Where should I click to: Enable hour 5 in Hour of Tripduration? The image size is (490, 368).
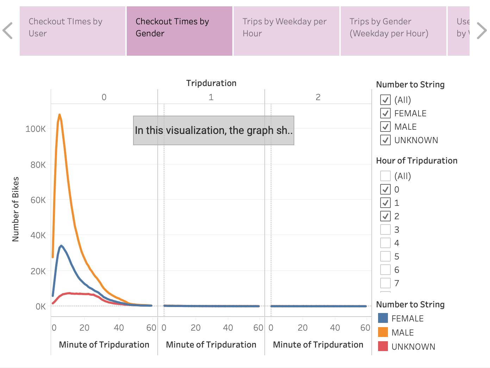click(x=385, y=256)
